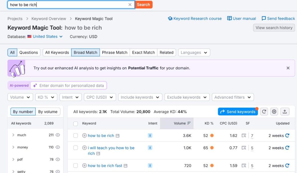Click View search history button
Screen dimensions: 297x173
[274, 28]
